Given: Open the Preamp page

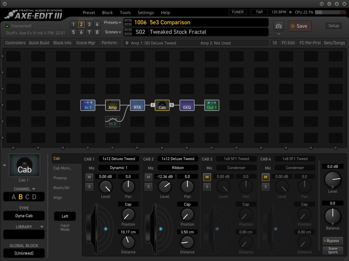Looking at the screenshot, I should 60,178.
